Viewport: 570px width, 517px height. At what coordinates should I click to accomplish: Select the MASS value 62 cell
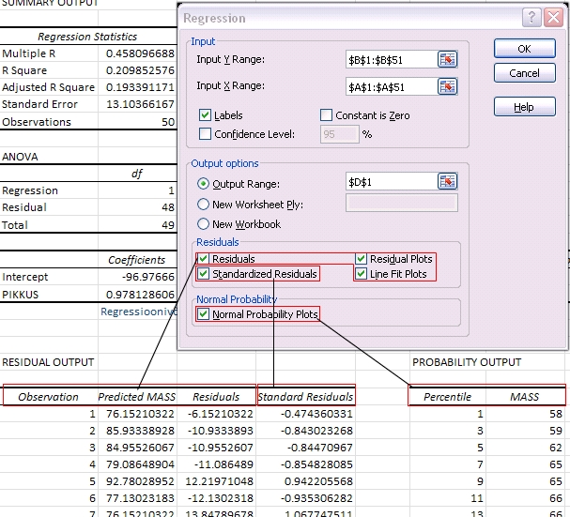coord(526,448)
